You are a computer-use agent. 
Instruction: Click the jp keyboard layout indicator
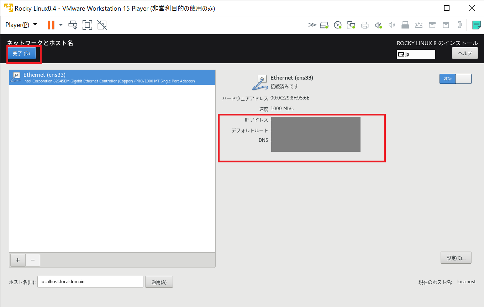tap(416, 54)
